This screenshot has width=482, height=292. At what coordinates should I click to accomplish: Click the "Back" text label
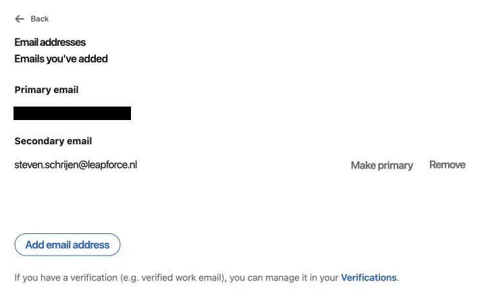tap(40, 19)
